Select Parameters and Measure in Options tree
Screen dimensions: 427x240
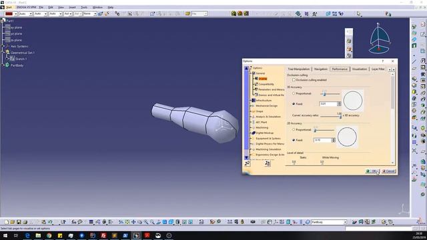tap(272, 89)
